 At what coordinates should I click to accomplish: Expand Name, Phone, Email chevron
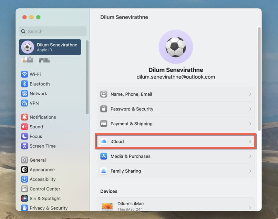[250, 94]
